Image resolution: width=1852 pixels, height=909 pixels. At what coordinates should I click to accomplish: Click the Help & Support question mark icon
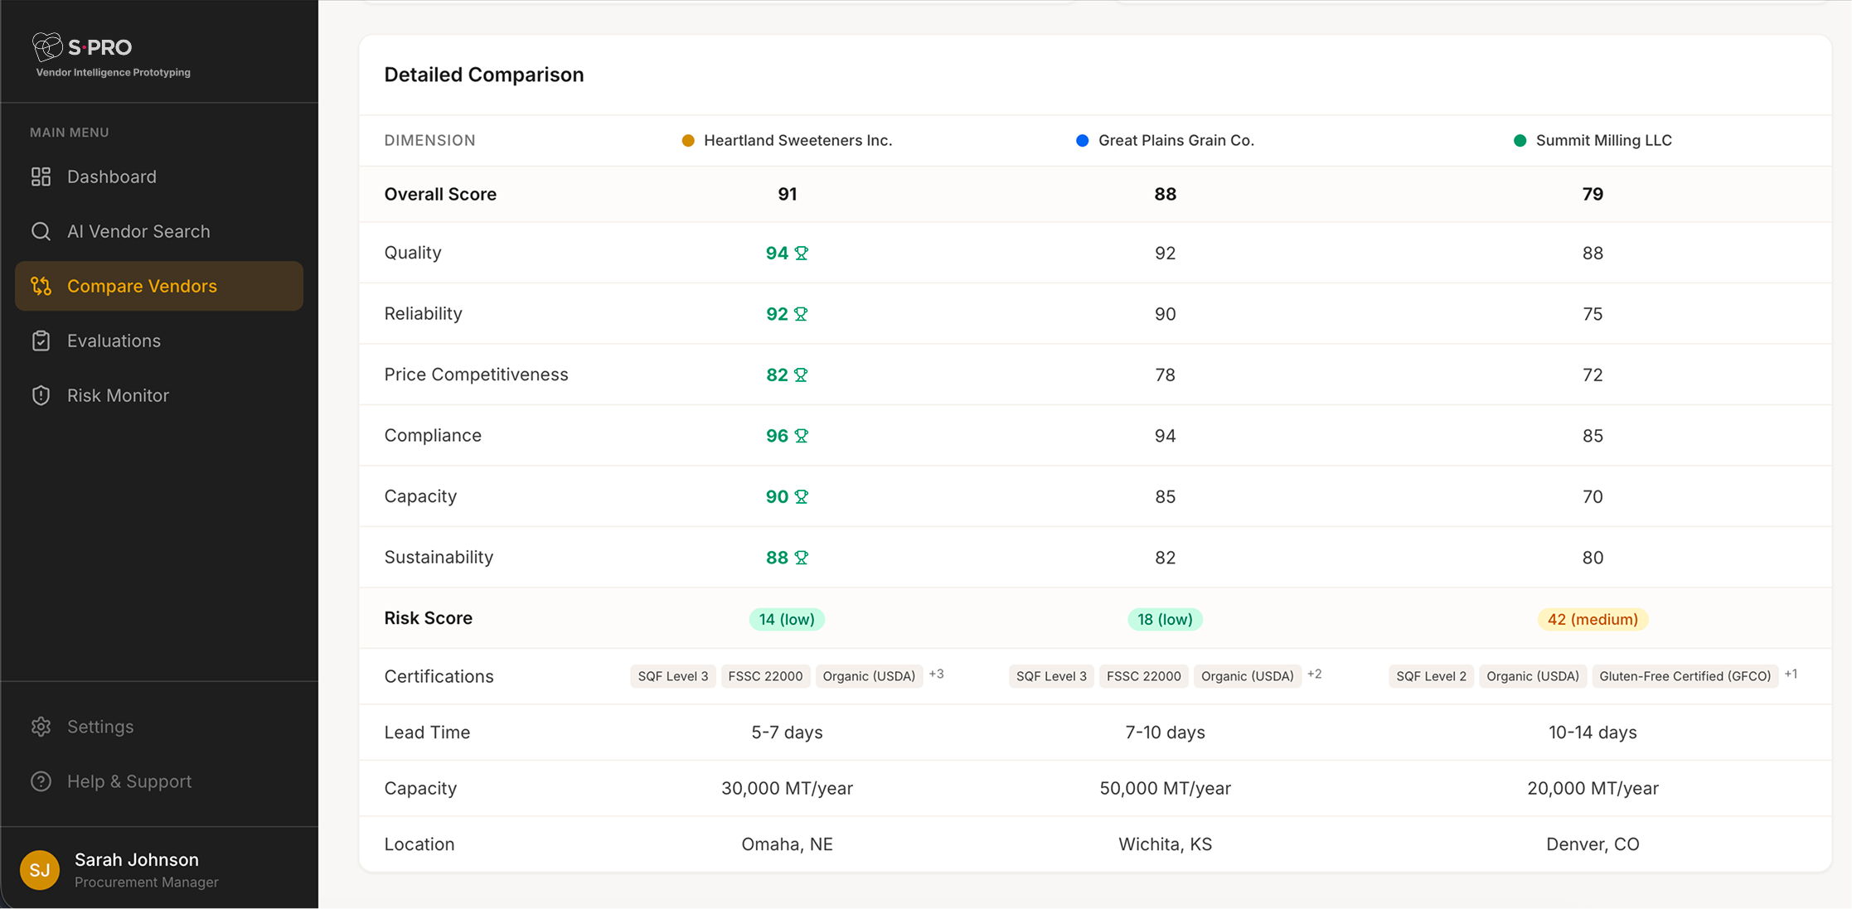click(x=41, y=781)
